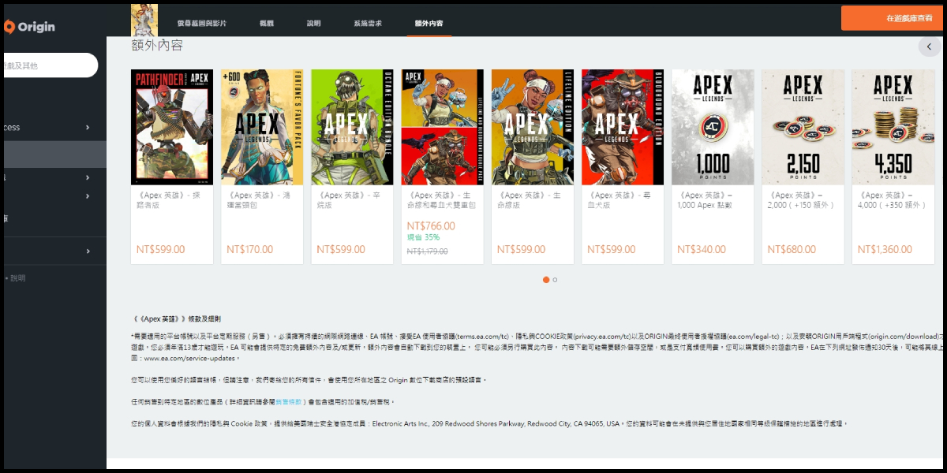This screenshot has width=947, height=473.
Task: Select the 額外內容 tab
Action: pos(429,24)
